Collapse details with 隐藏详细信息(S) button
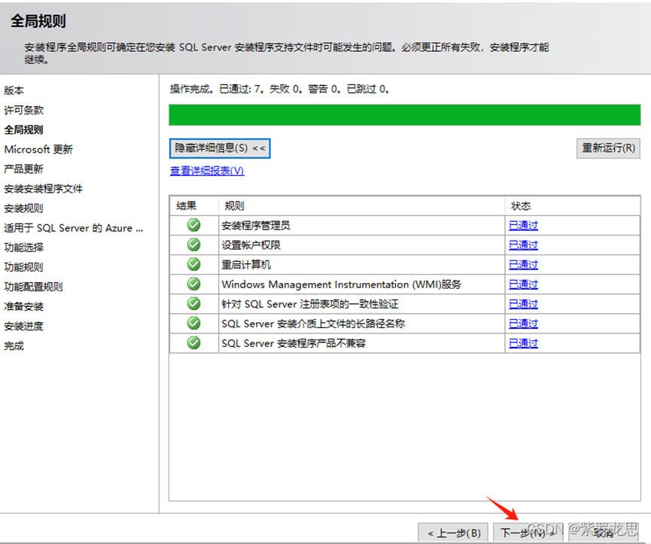 coord(220,148)
